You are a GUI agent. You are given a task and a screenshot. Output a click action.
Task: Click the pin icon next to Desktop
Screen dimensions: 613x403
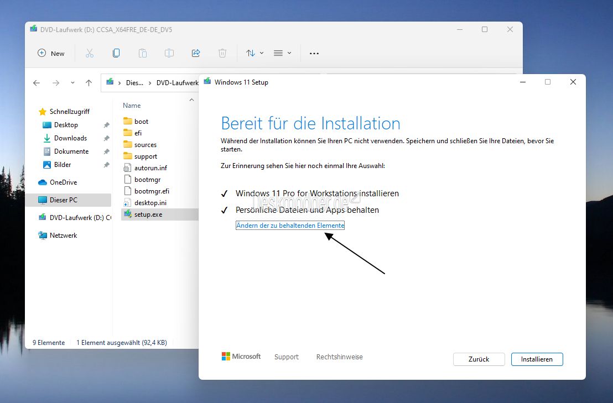[106, 125]
